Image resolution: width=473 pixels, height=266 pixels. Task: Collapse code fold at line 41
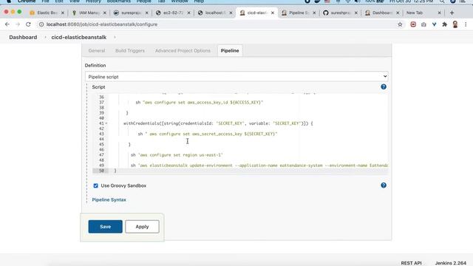(106, 123)
